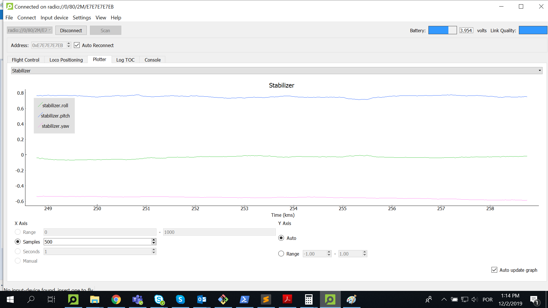Disable Auto Reconnect checkbox

tap(77, 45)
